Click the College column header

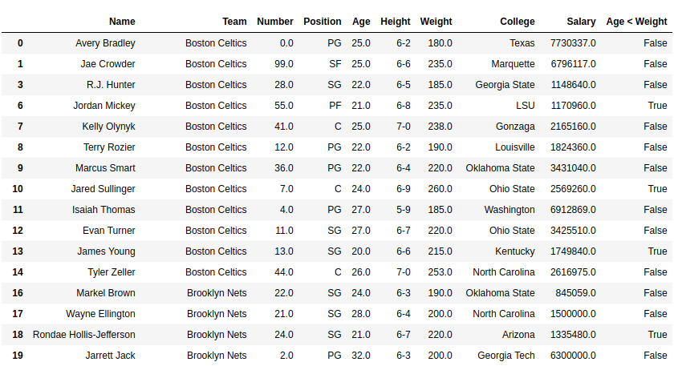pyautogui.click(x=517, y=22)
